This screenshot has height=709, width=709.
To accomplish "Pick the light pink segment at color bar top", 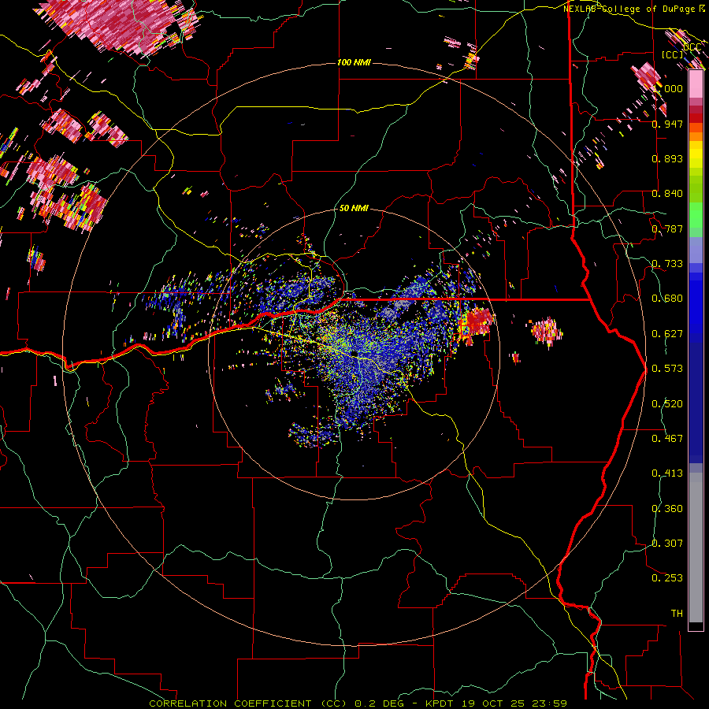I will (696, 84).
